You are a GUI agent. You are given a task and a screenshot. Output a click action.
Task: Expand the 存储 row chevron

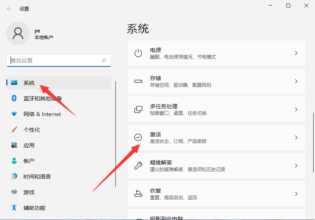[296, 81]
